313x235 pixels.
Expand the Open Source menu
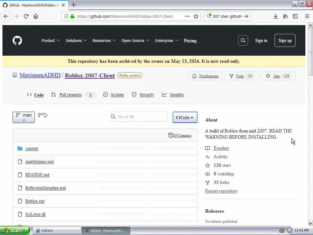click(x=135, y=41)
